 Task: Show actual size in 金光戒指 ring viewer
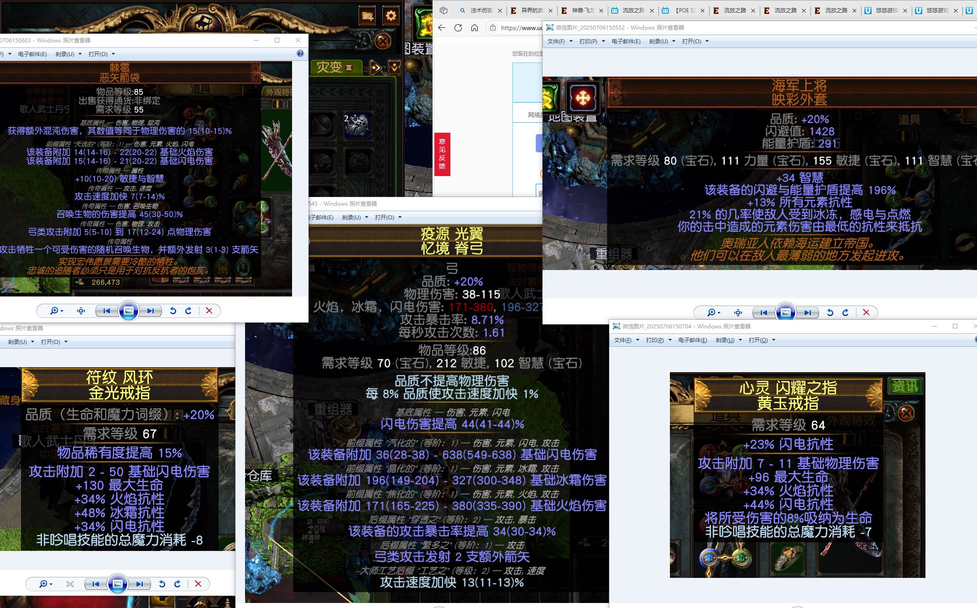pos(70,584)
